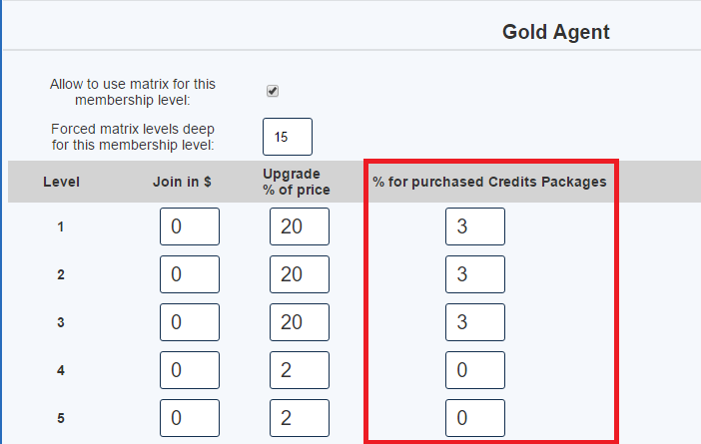
Task: Focus Level 1 Credits Packages percent field
Action: (475, 226)
